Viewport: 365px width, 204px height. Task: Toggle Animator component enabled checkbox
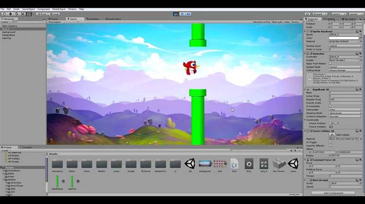coord(311,54)
